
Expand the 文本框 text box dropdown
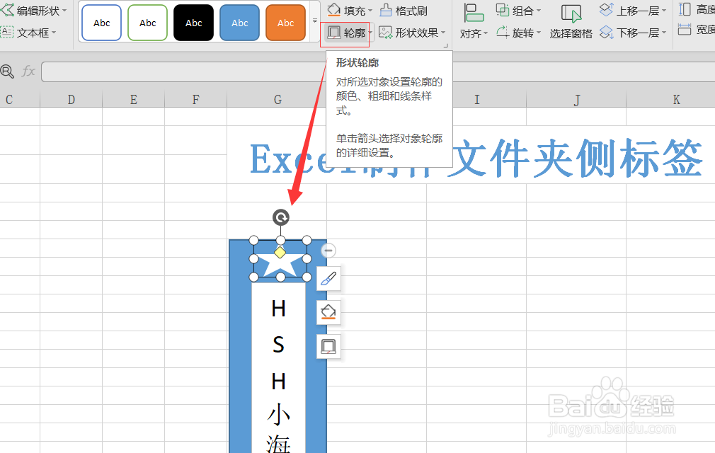pyautogui.click(x=52, y=33)
